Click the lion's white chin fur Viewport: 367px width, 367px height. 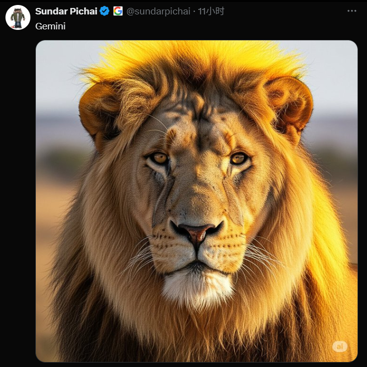coord(198,288)
